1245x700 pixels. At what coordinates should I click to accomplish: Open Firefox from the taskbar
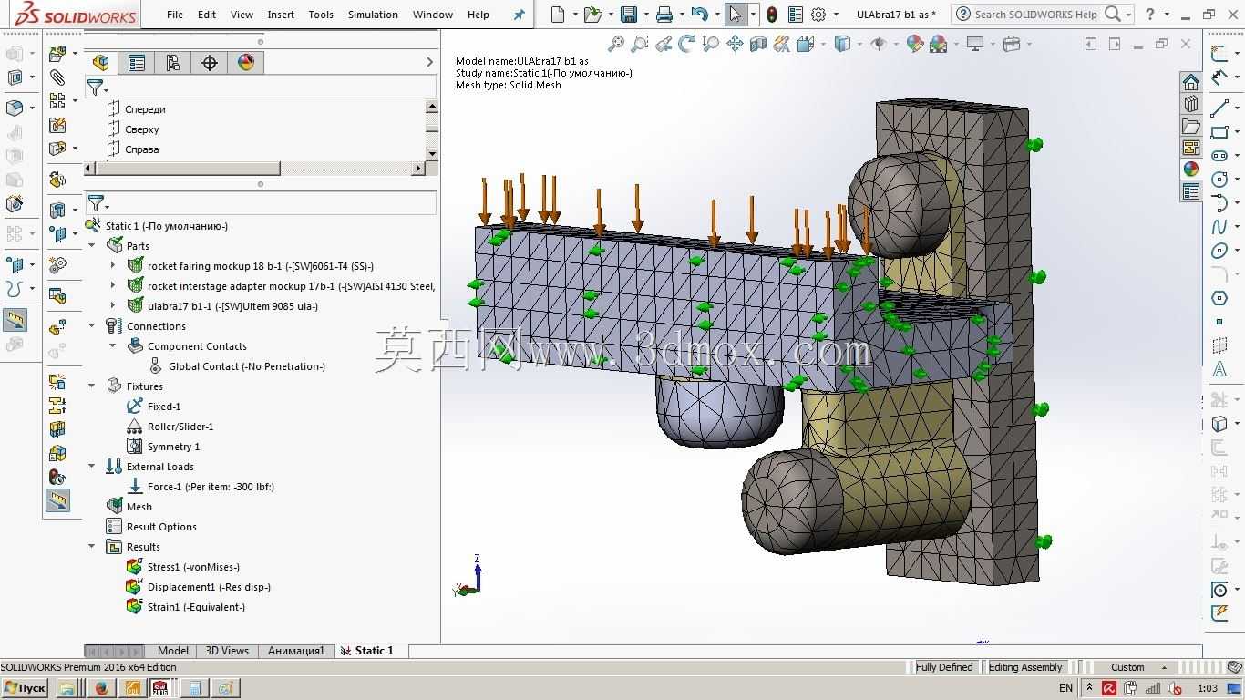(x=101, y=688)
